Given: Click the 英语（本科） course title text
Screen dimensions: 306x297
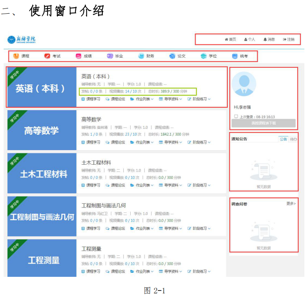Looking at the screenshot, I should tap(96, 76).
